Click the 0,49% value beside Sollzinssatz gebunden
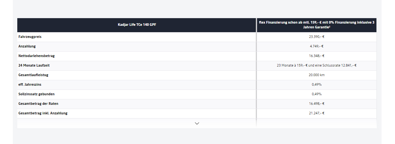The width and height of the screenshot is (395, 144). tap(317, 94)
